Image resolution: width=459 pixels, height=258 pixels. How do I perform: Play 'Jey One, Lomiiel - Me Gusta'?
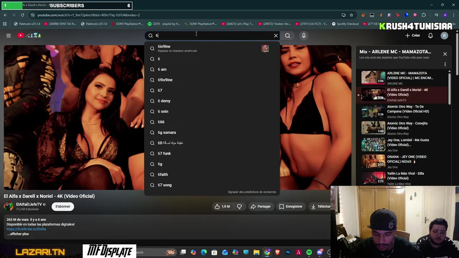point(402,145)
